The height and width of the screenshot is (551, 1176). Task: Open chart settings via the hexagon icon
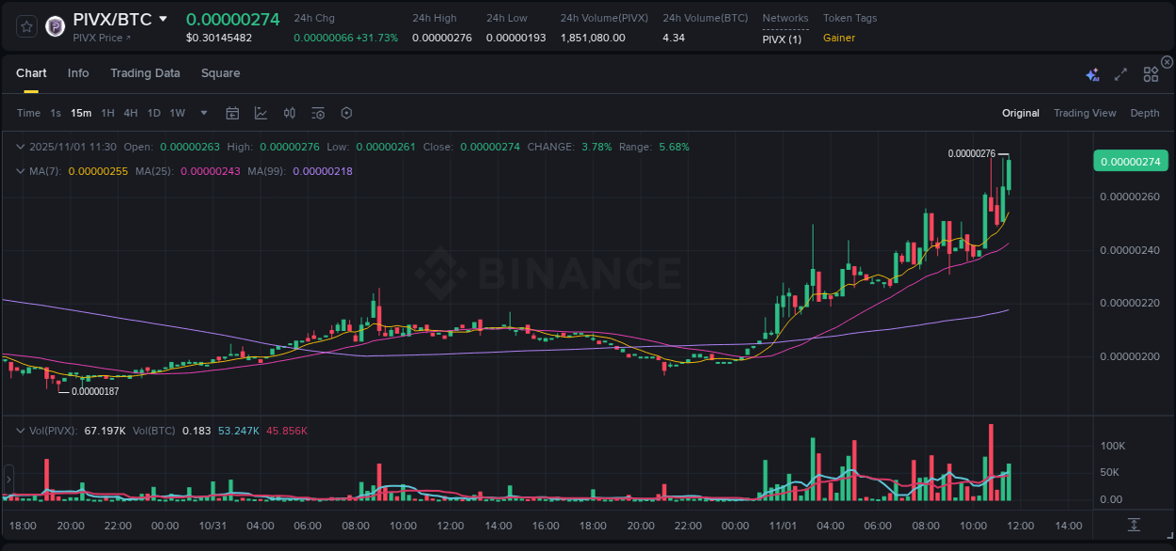click(x=346, y=113)
